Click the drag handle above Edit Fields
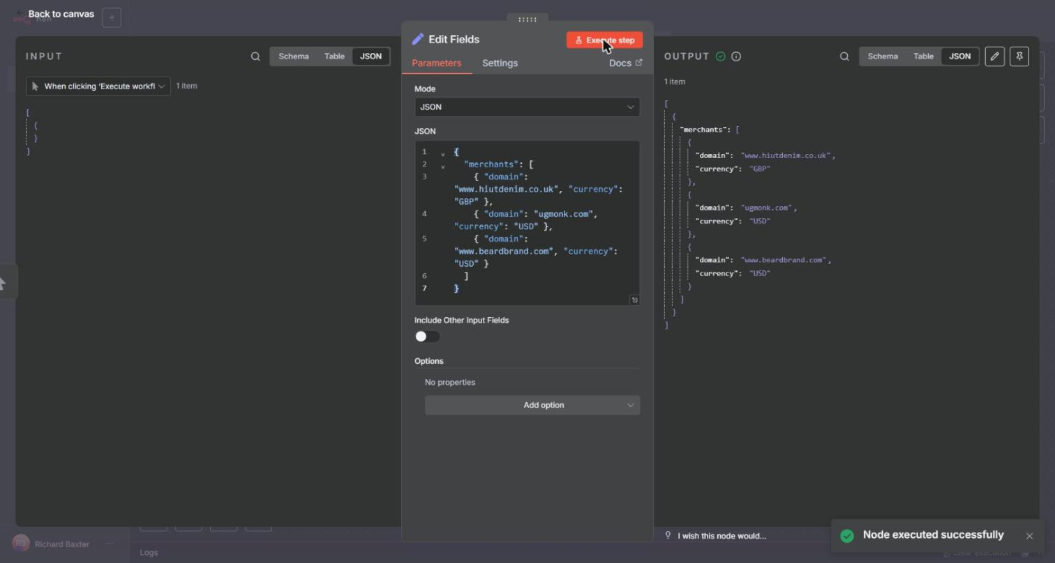 coord(527,20)
